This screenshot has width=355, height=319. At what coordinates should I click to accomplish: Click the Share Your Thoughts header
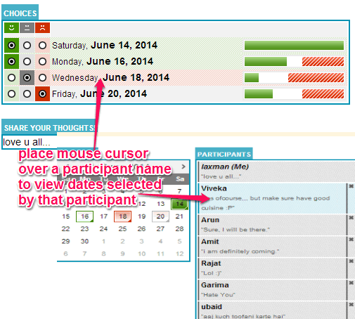coord(49,128)
